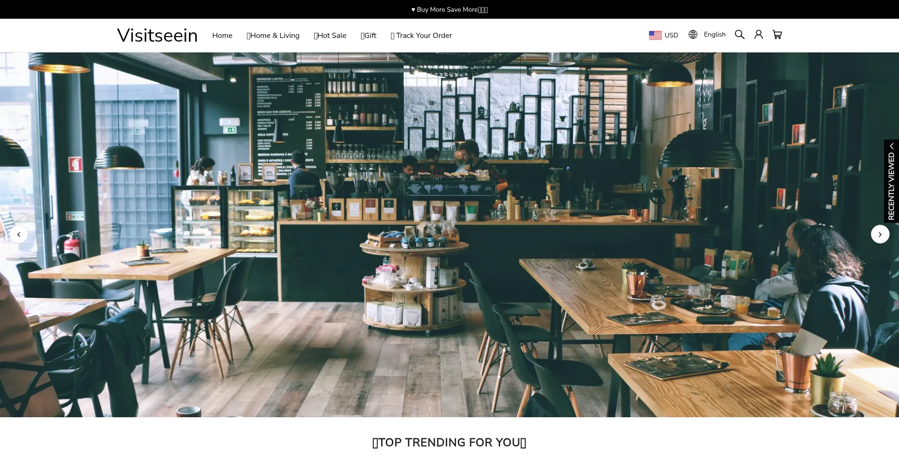Click the globe language icon
Viewport: 899px width, 465px height.
click(x=693, y=35)
